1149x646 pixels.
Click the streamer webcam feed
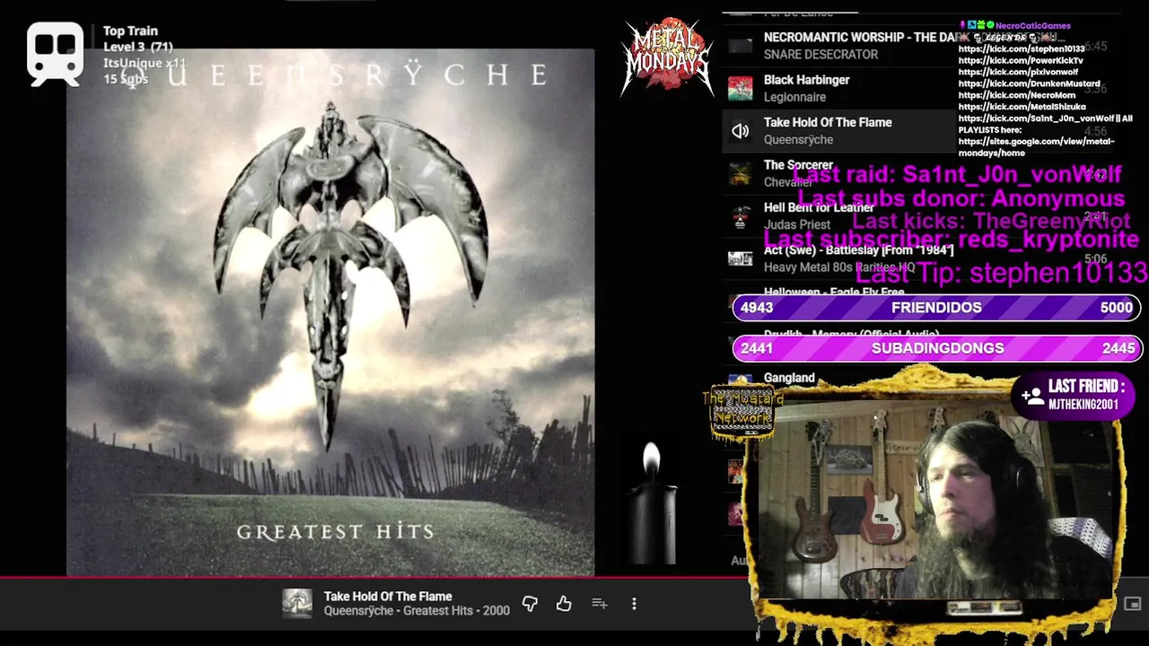pos(935,501)
